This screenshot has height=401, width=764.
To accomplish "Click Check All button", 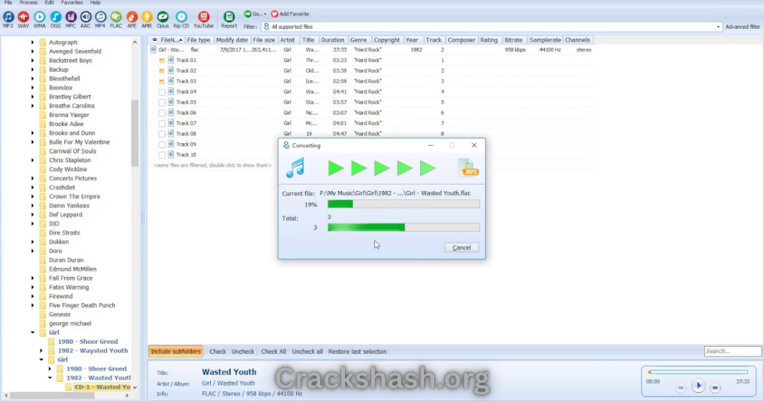I will (x=273, y=351).
